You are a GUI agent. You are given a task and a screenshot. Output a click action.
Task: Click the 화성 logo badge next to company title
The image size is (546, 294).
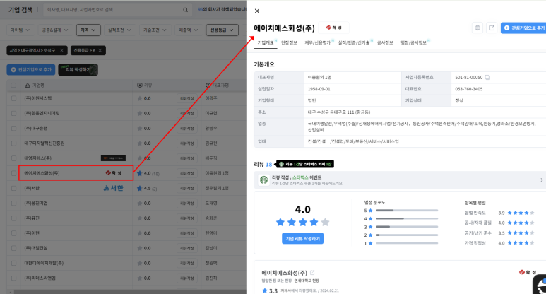click(x=334, y=28)
